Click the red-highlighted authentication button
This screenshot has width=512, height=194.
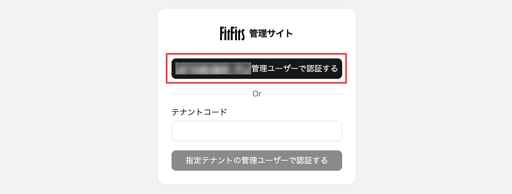click(x=256, y=68)
